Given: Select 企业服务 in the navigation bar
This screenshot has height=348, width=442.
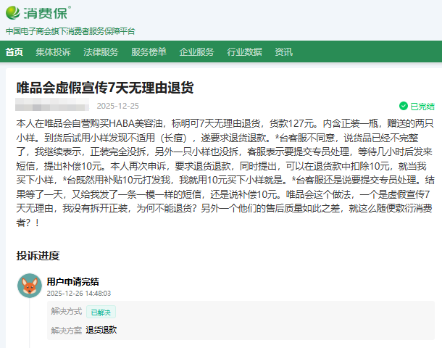Looking at the screenshot, I should point(196,52).
